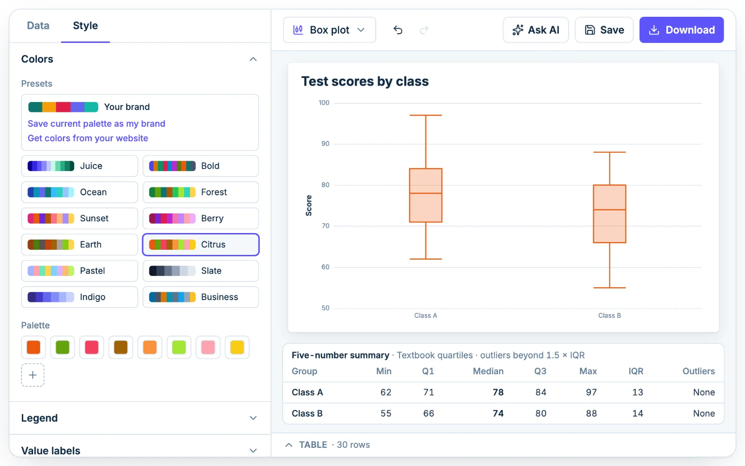Choose the Juice color preset

pos(80,166)
